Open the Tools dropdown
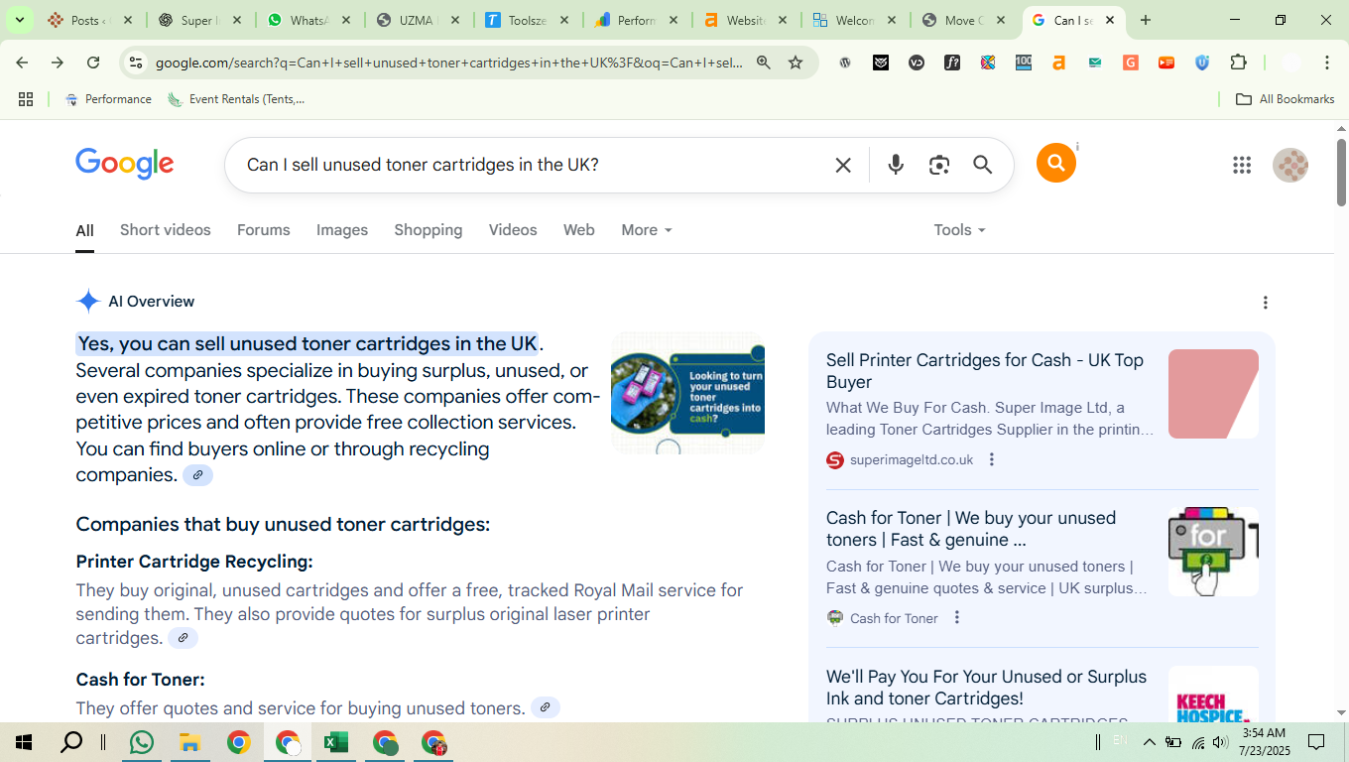Image resolution: width=1349 pixels, height=762 pixels. [959, 230]
